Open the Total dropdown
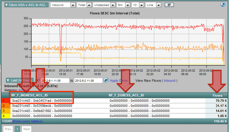Screen dimensions: 229x132 point(84,5)
